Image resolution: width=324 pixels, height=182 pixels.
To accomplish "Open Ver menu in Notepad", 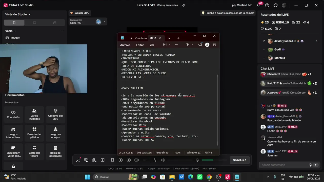I will coord(152,45).
